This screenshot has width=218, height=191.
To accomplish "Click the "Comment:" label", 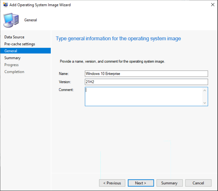I will pos(66,90).
